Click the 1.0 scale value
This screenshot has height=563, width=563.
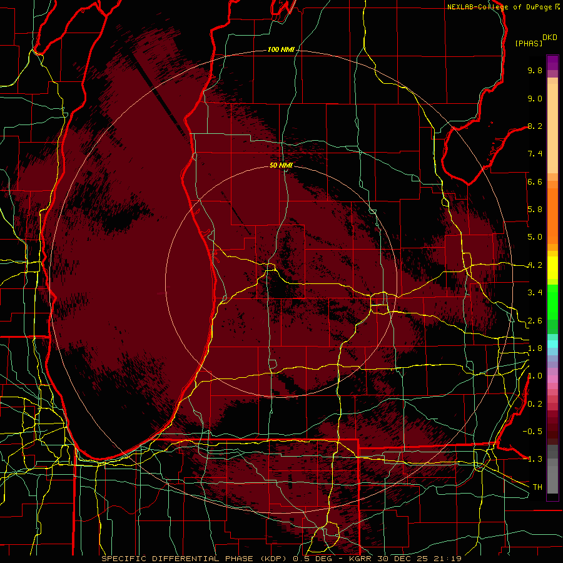(535, 376)
